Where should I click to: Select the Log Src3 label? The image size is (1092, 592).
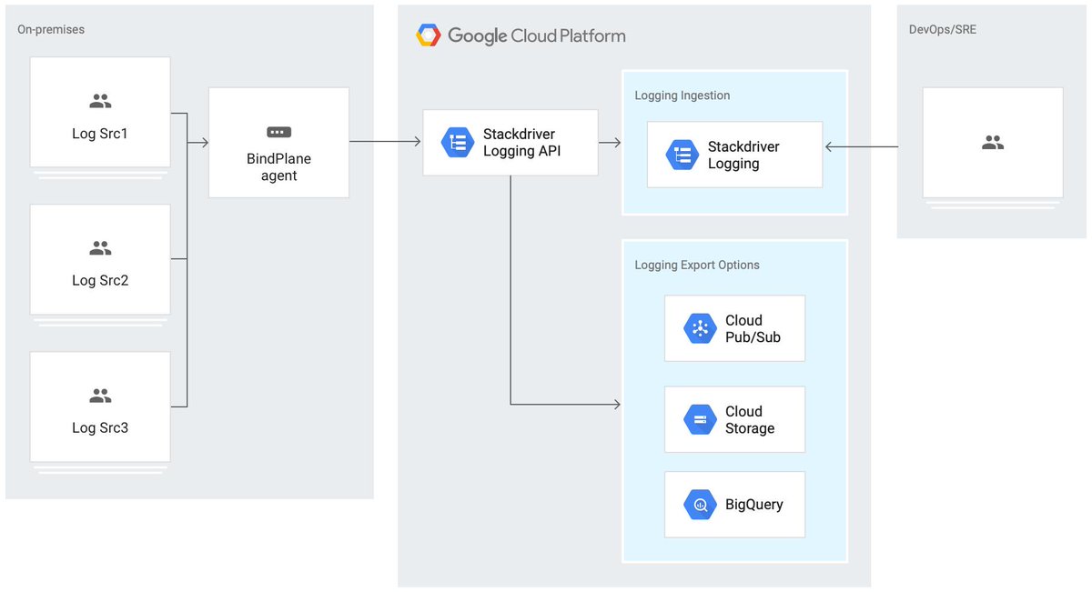point(100,427)
